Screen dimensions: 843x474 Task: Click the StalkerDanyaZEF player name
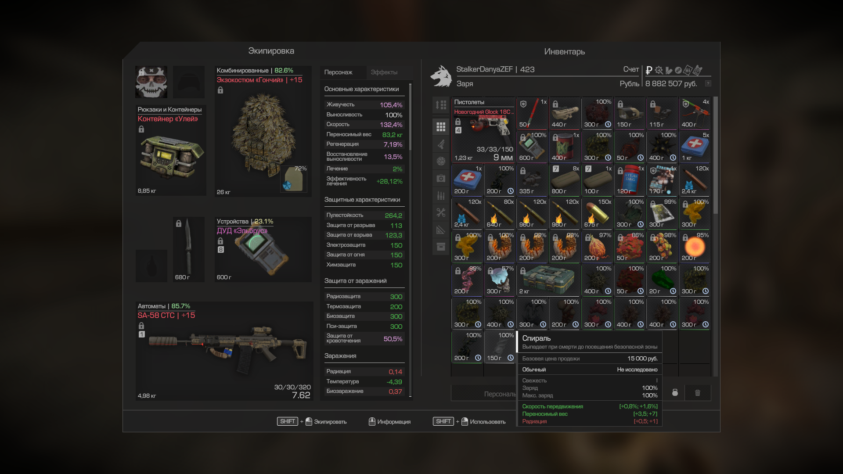[x=484, y=69]
